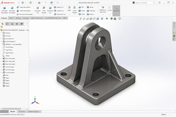Viewport: 176px width, 117px height.
Task: Select the Lofted Cut tool
Action: pyautogui.click(x=59, y=11)
